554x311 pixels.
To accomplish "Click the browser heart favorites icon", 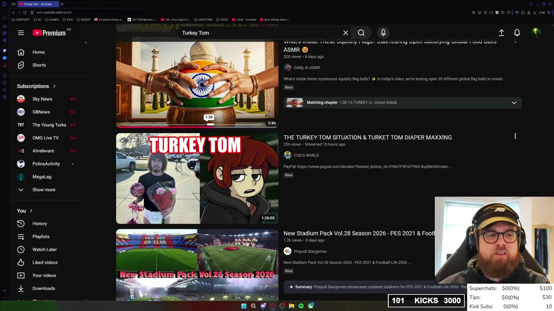I will [x=509, y=13].
